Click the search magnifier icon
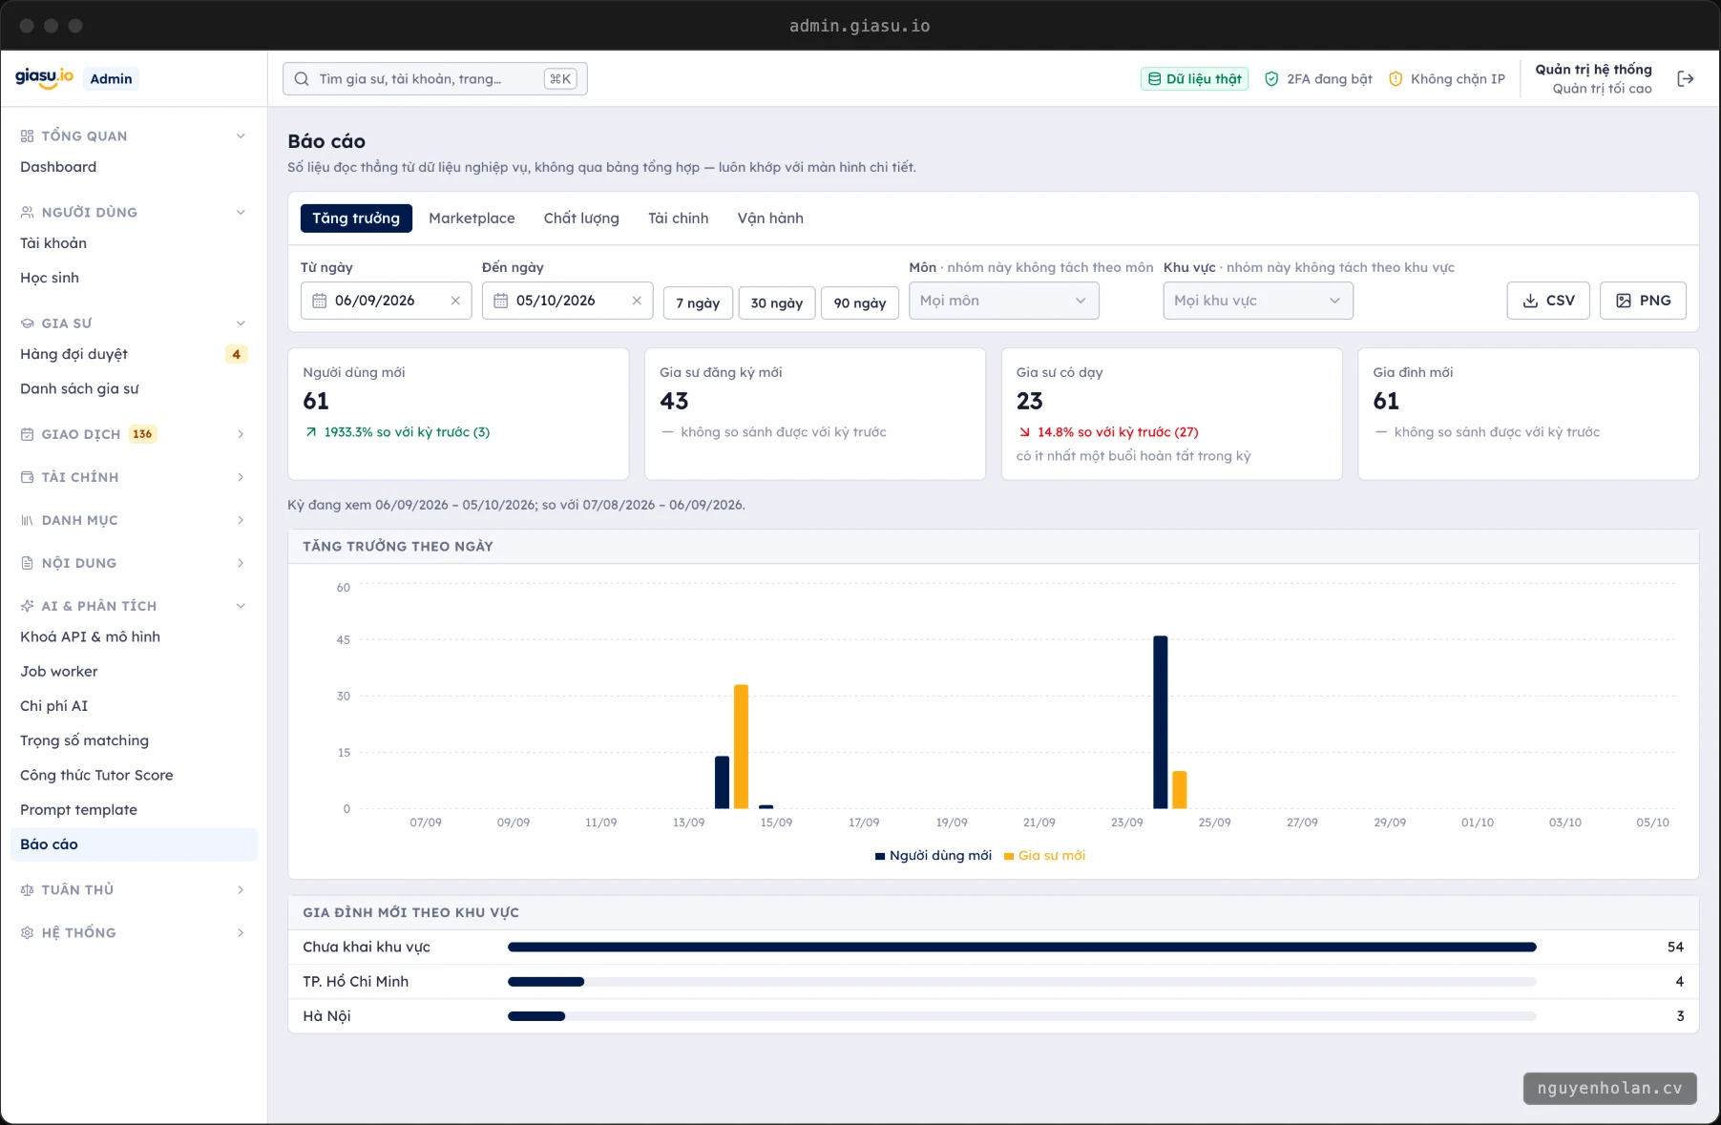The width and height of the screenshot is (1721, 1125). point(302,79)
